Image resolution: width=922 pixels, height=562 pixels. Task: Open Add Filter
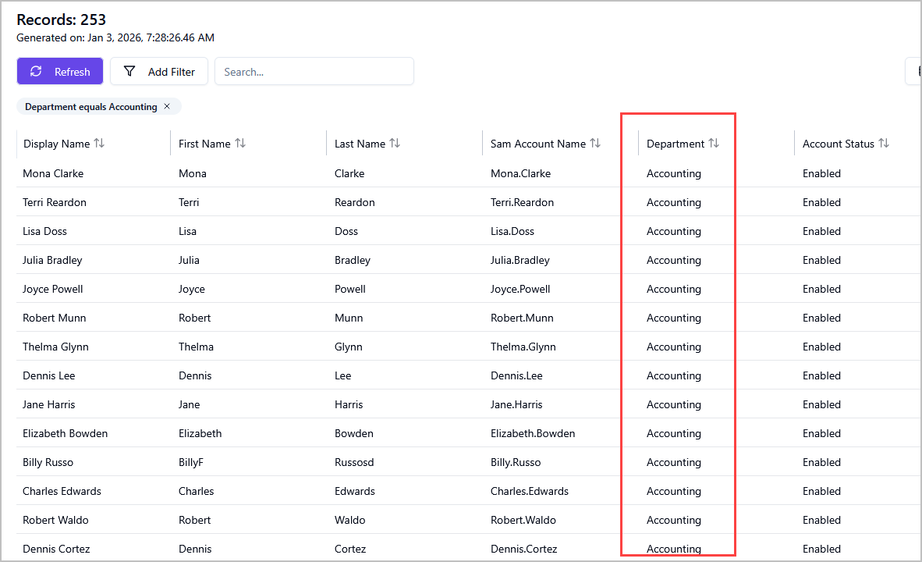159,71
